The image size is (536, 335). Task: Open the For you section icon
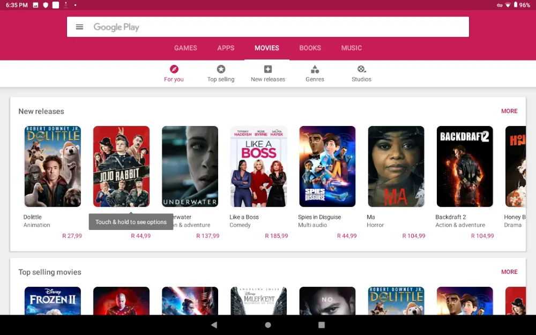pos(174,69)
